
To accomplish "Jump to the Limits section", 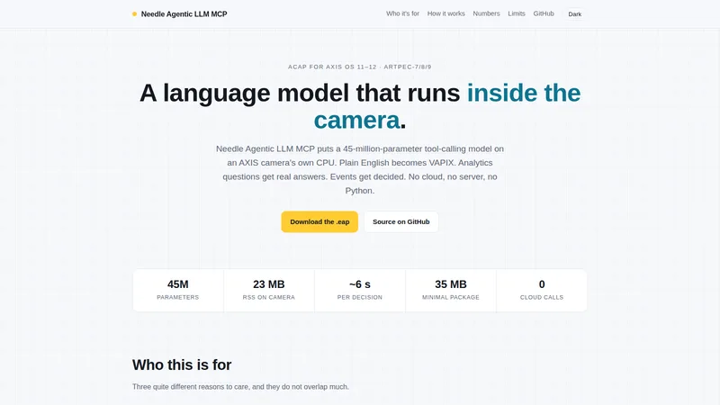I will point(516,13).
